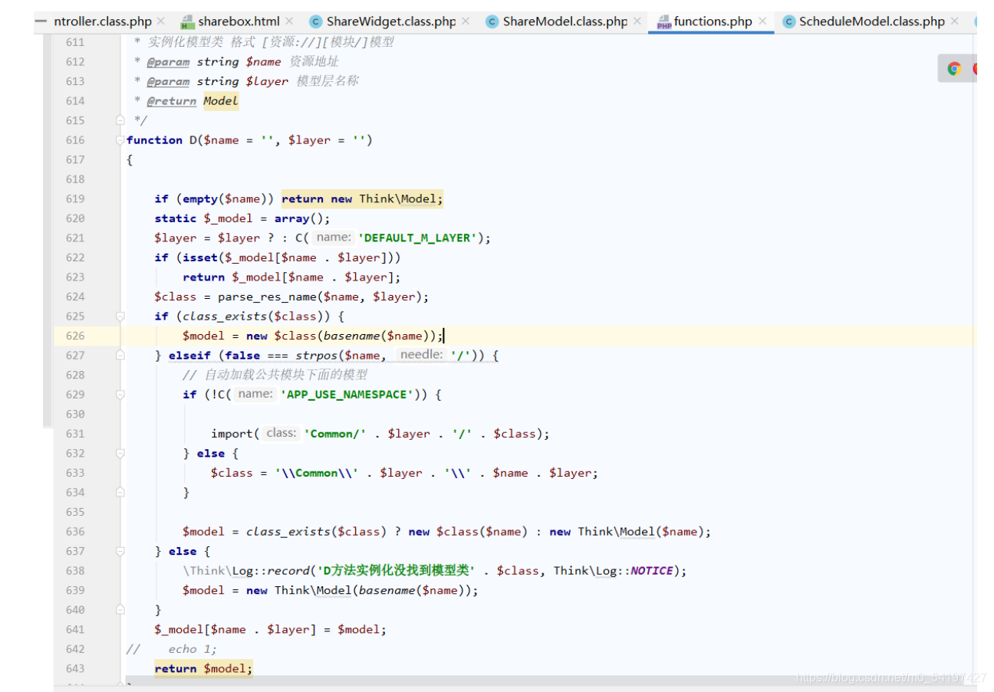
Task: Close the functions.php tab
Action: pyautogui.click(x=762, y=21)
